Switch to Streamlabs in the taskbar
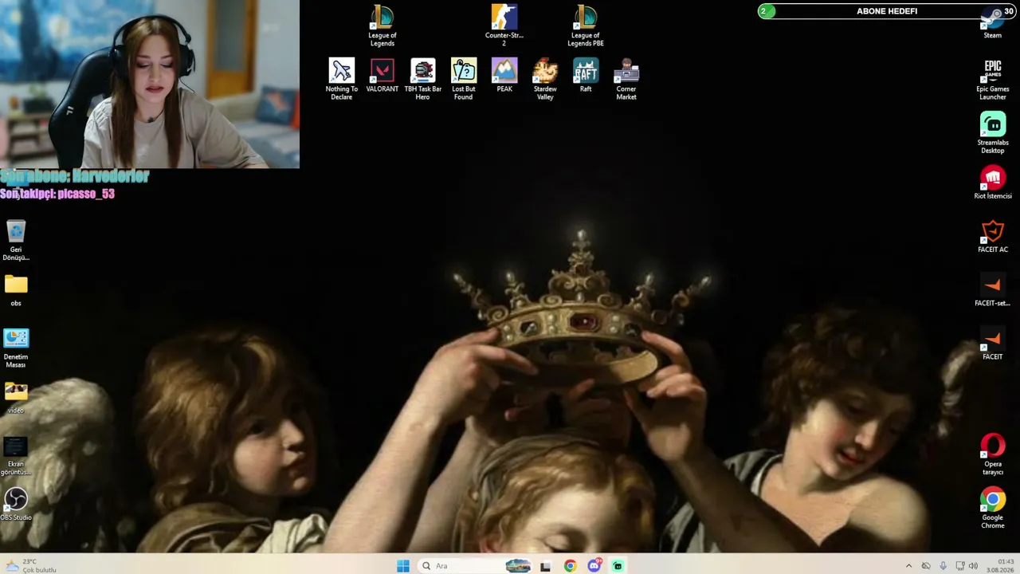Screen dimensions: 1020x574 point(618,566)
